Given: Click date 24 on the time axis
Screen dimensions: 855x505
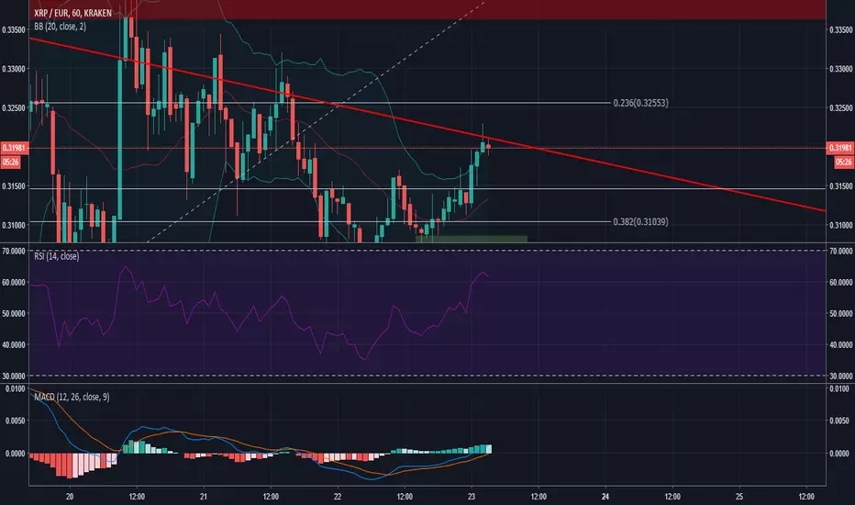Looking at the screenshot, I should pyautogui.click(x=605, y=496).
